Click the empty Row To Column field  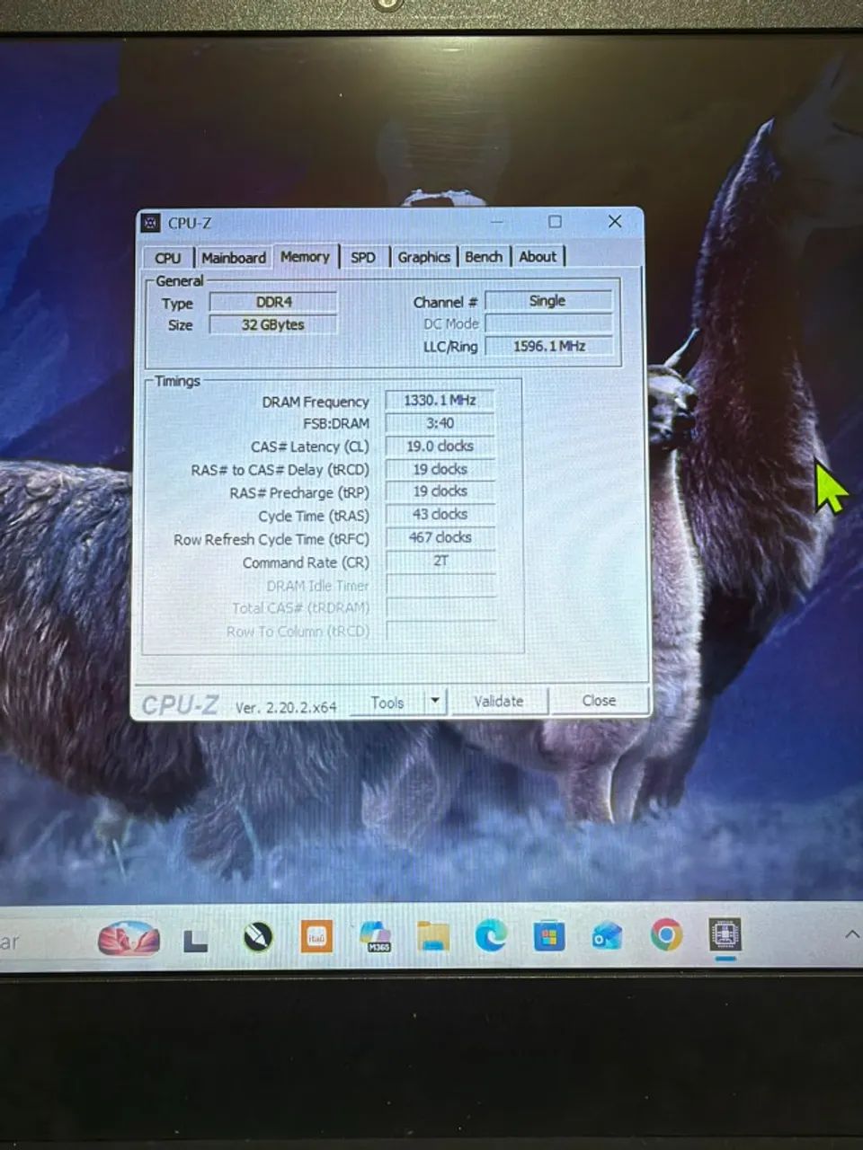click(440, 630)
